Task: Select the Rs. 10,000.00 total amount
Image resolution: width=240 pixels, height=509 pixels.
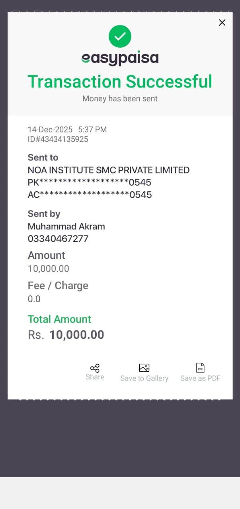Action: point(66,335)
